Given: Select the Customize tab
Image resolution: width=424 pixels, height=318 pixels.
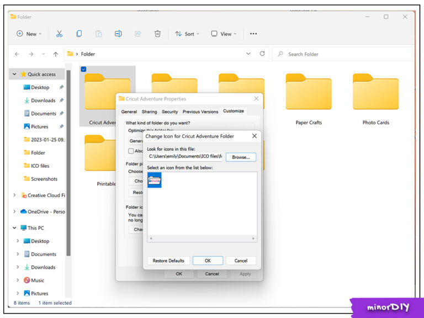Looking at the screenshot, I should pos(234,111).
